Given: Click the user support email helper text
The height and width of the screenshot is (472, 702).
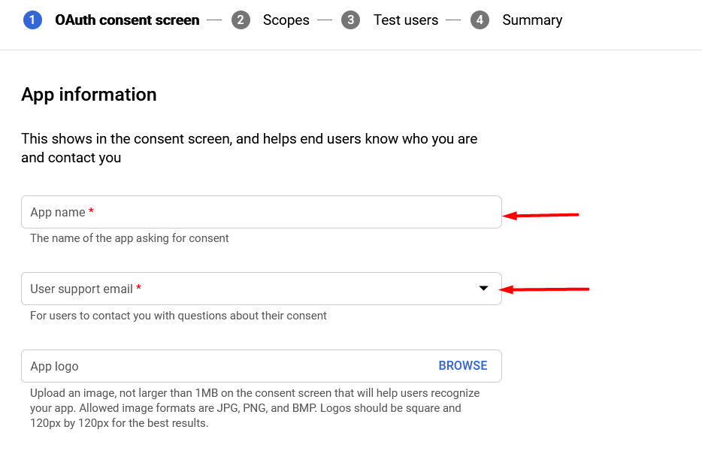Looking at the screenshot, I should click(x=178, y=316).
